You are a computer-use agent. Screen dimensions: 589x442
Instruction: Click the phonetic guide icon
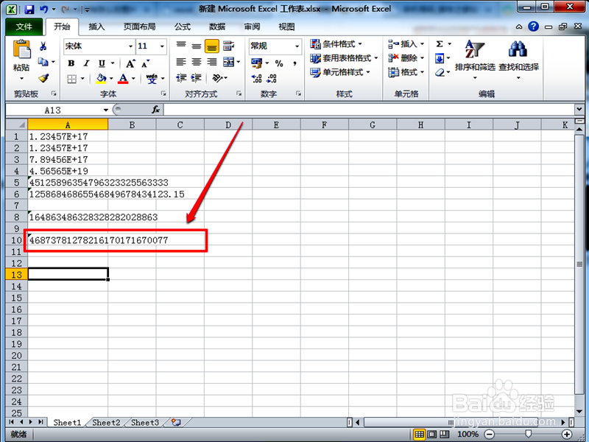click(x=152, y=79)
